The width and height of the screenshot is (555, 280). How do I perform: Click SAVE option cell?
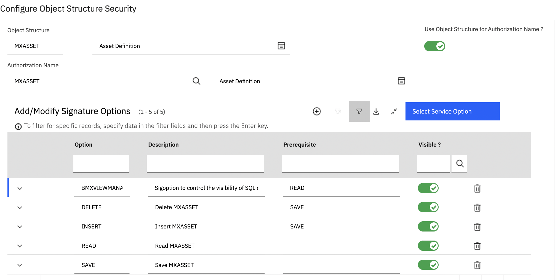coord(102,265)
